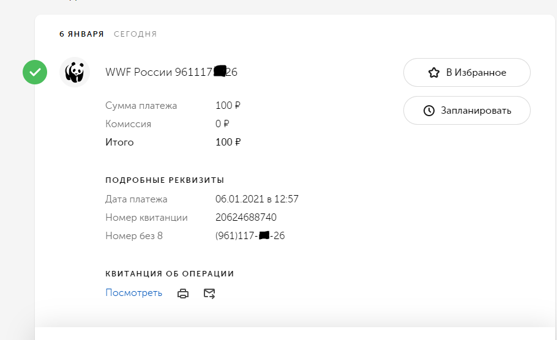
Task: Open the receipt with the Посмотреть link
Action: (133, 293)
